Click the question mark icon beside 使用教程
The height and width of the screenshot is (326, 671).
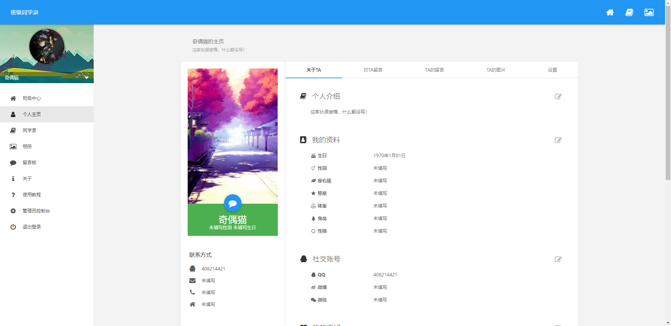[x=13, y=195]
